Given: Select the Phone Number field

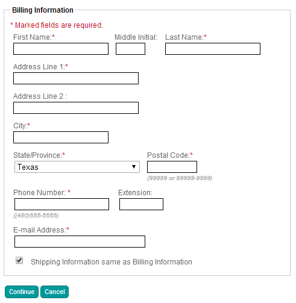Looking at the screenshot, I should pos(62,204).
